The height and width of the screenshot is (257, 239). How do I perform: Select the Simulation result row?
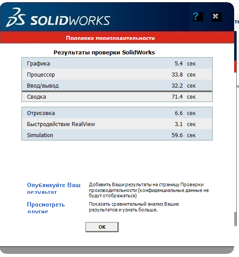pyautogui.click(x=117, y=135)
